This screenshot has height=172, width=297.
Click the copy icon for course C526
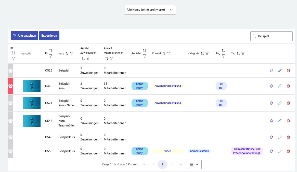coord(272,70)
